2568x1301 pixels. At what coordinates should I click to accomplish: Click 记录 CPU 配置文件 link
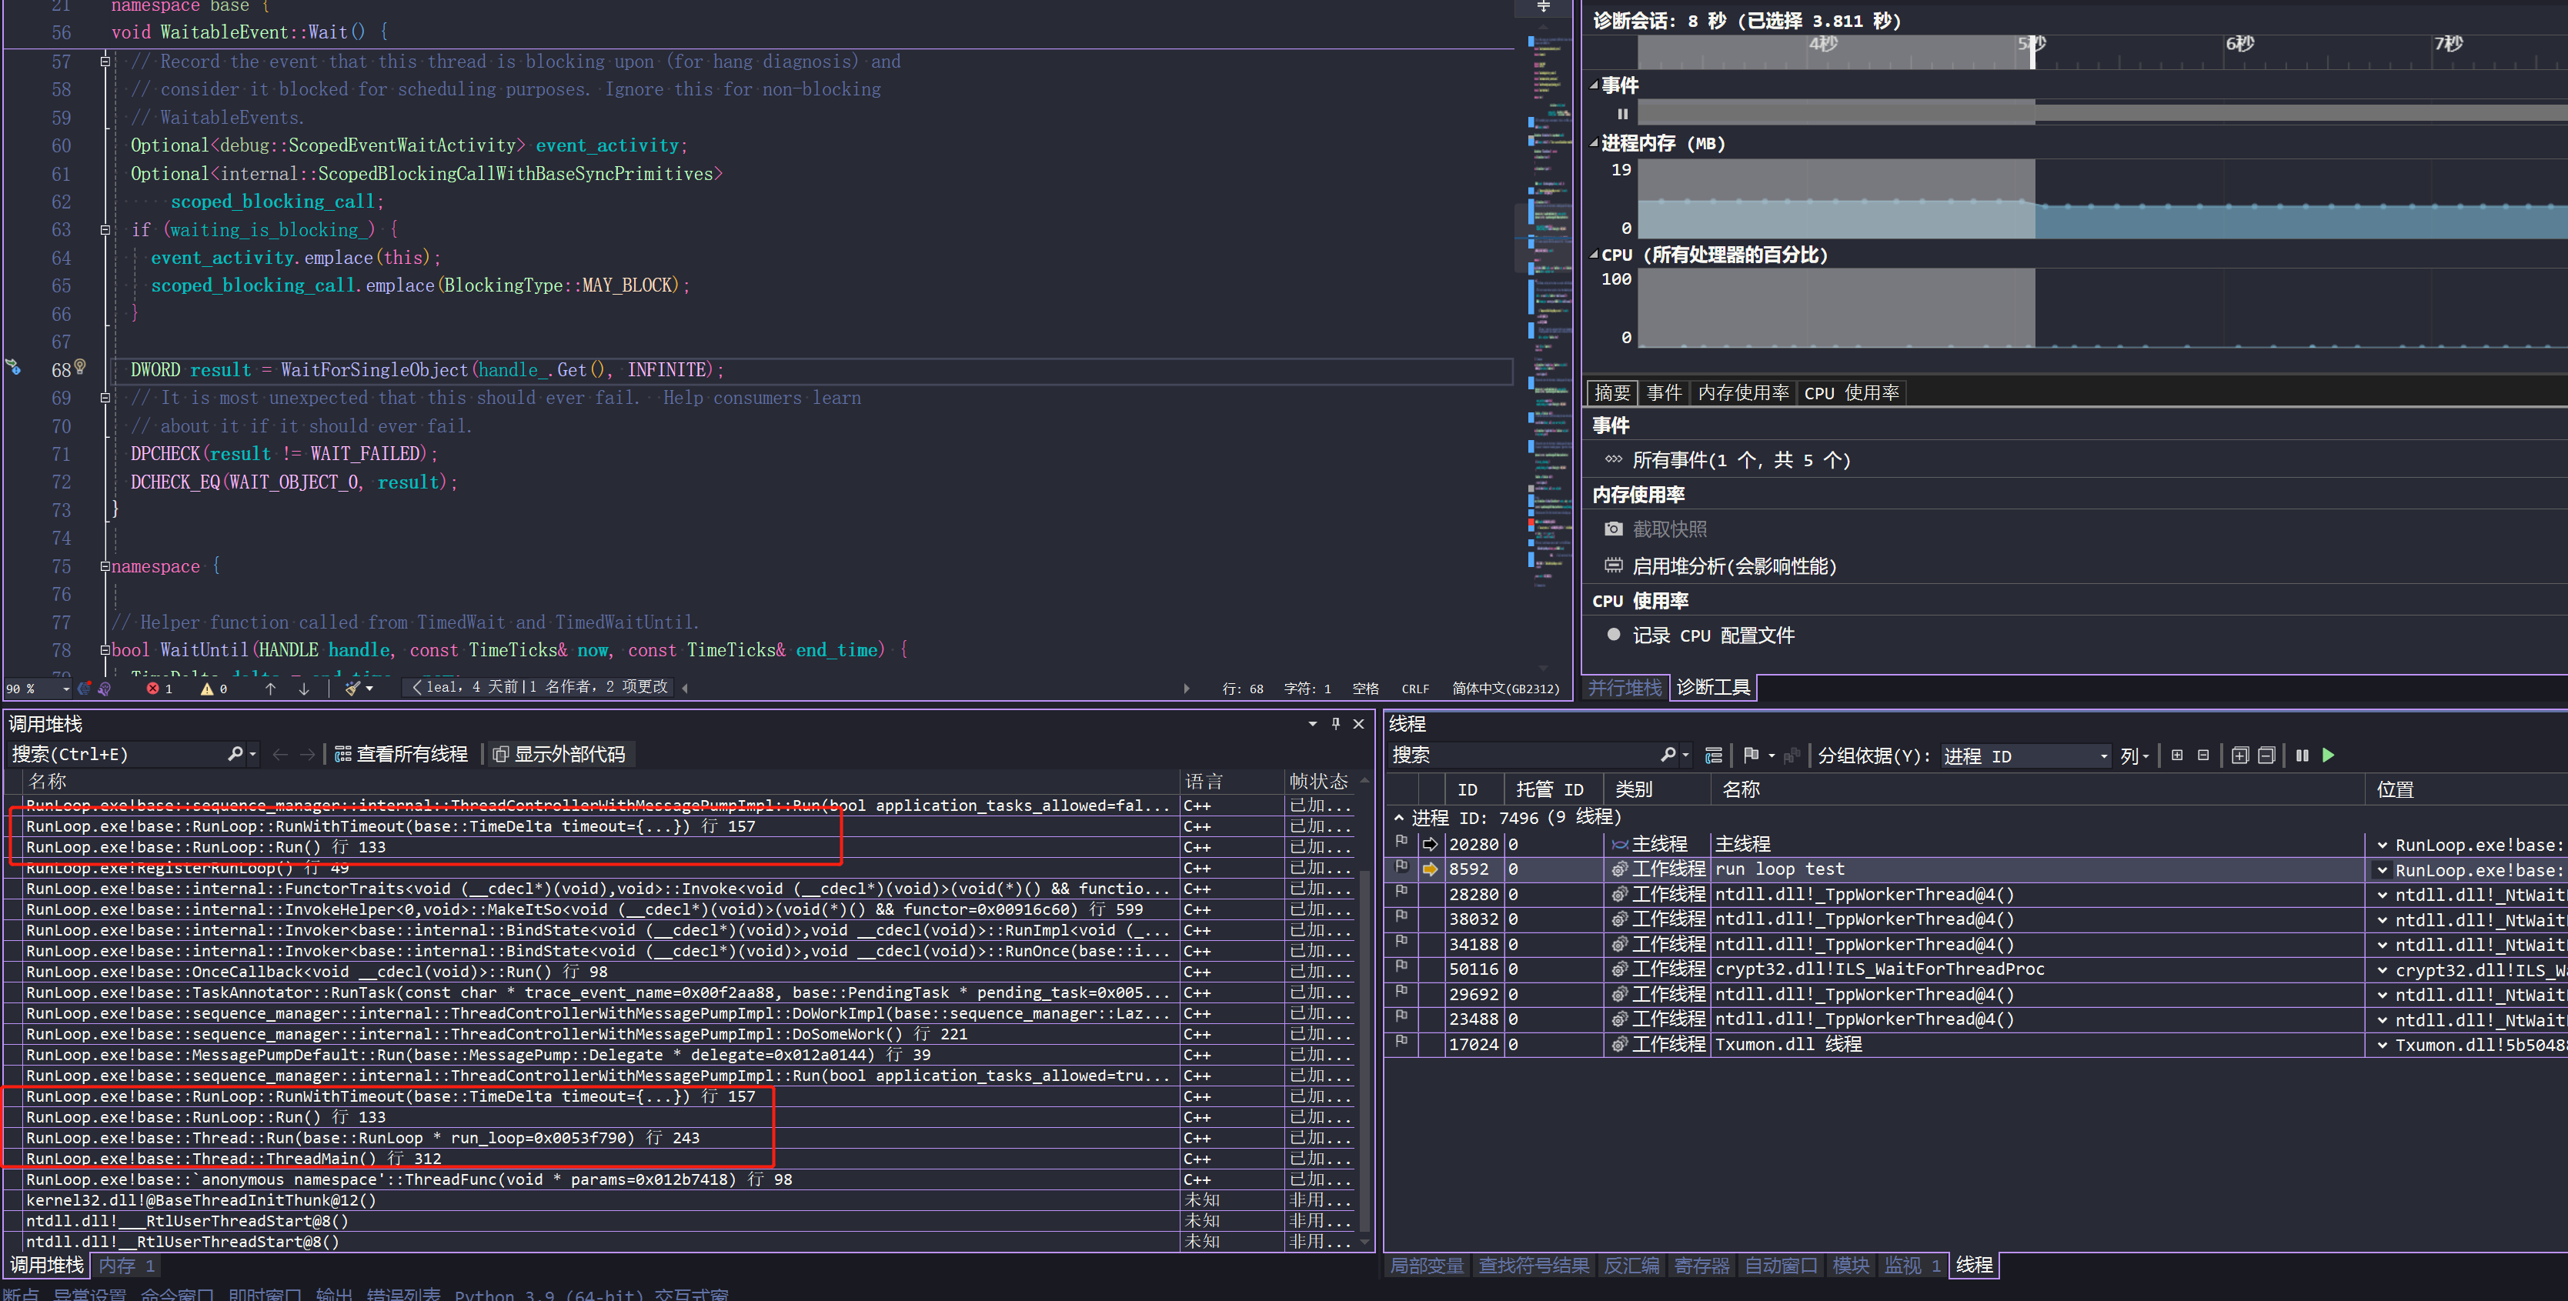(x=1713, y=635)
